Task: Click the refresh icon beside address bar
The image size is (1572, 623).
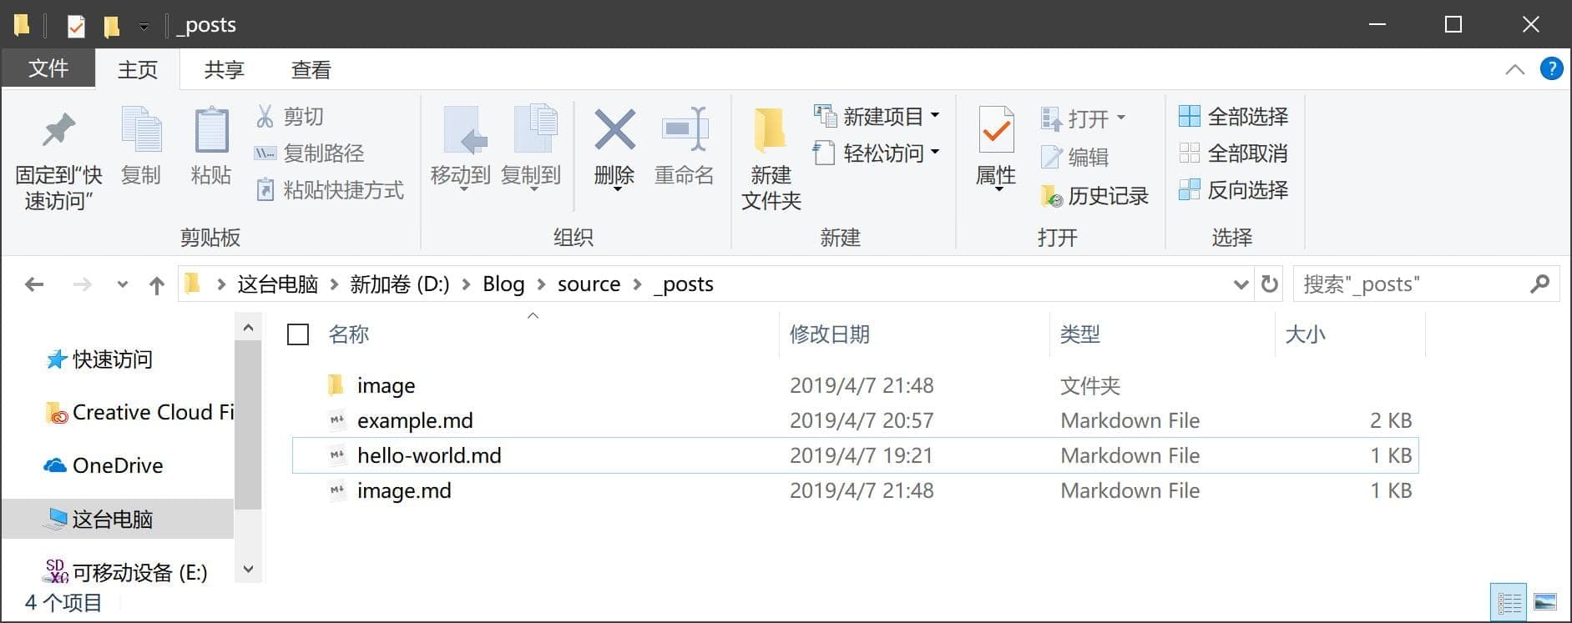Action: pyautogui.click(x=1269, y=284)
